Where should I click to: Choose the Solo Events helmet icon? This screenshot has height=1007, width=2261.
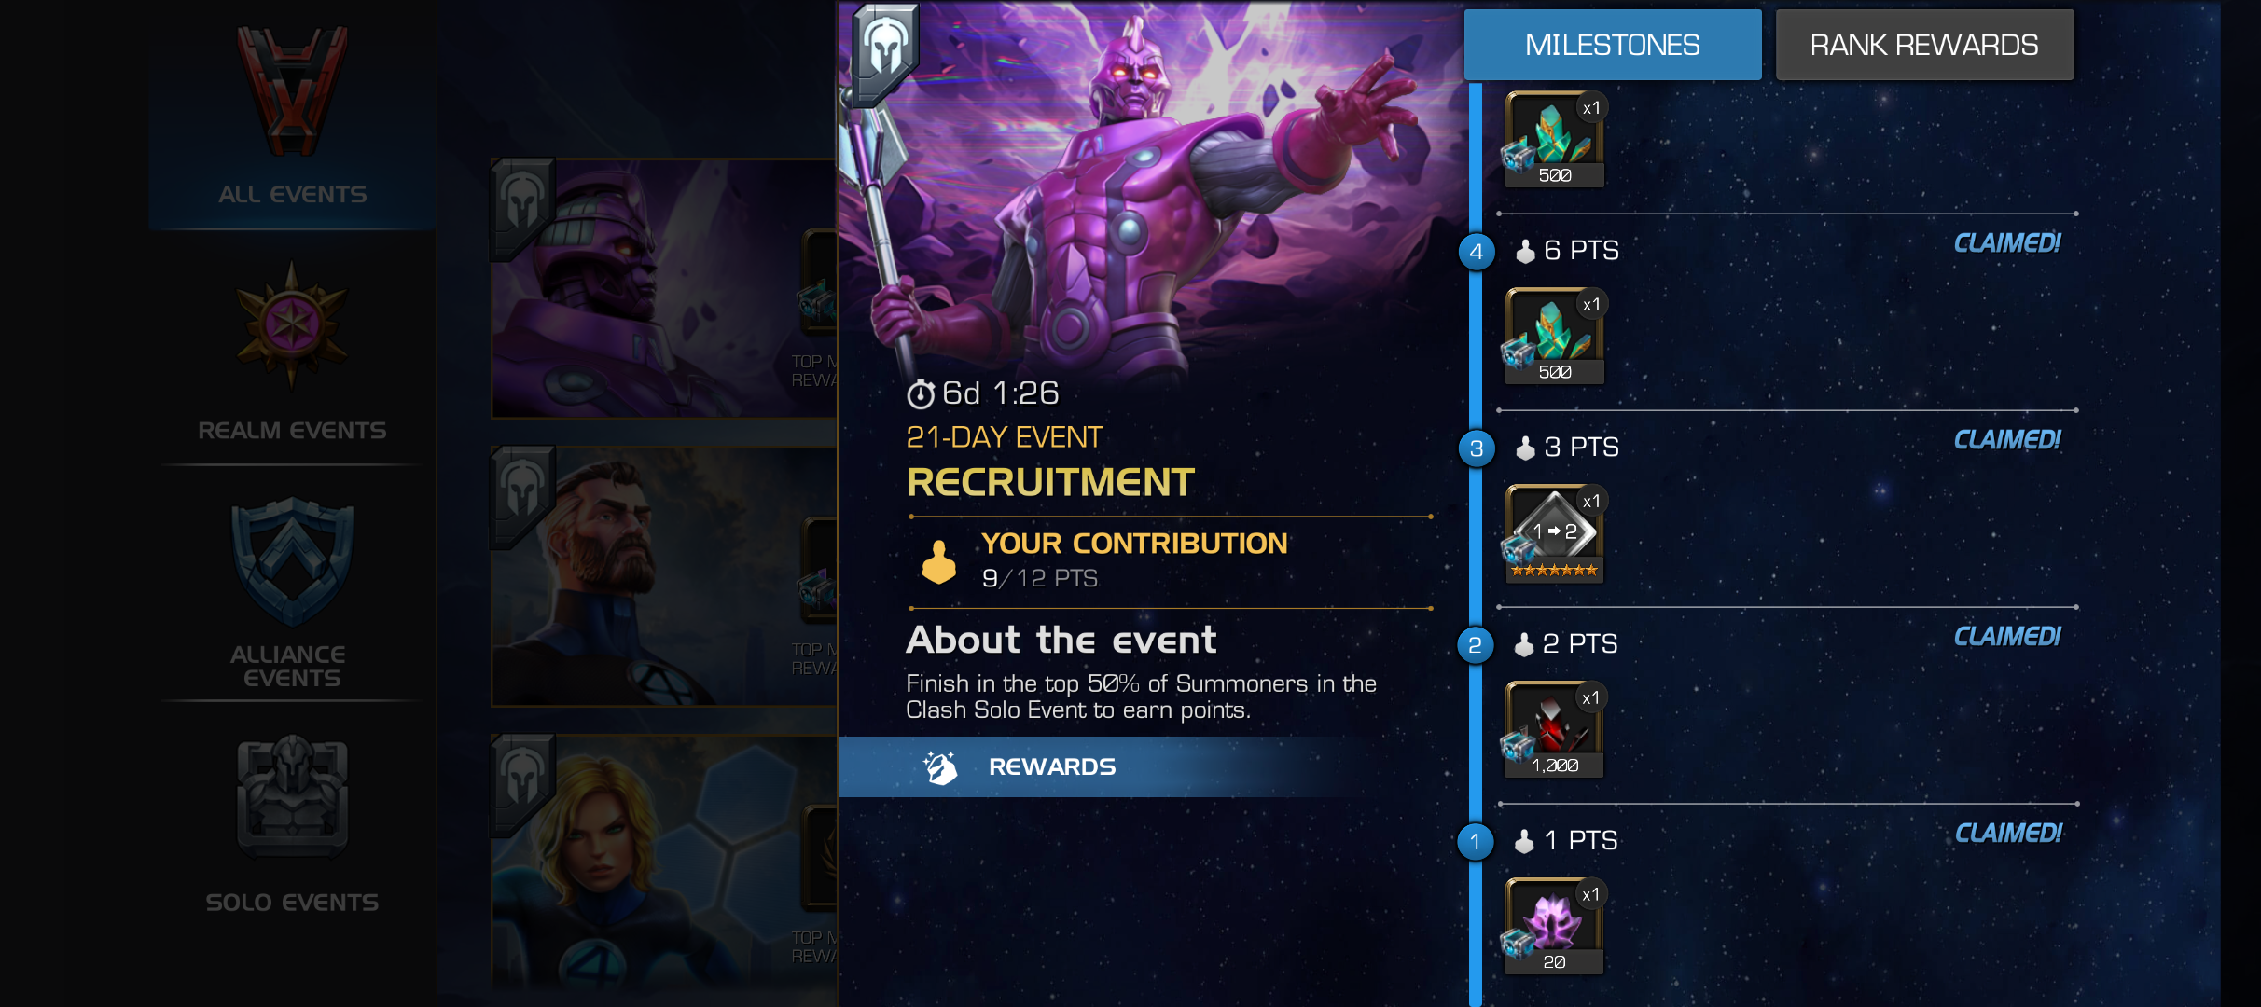click(x=292, y=797)
